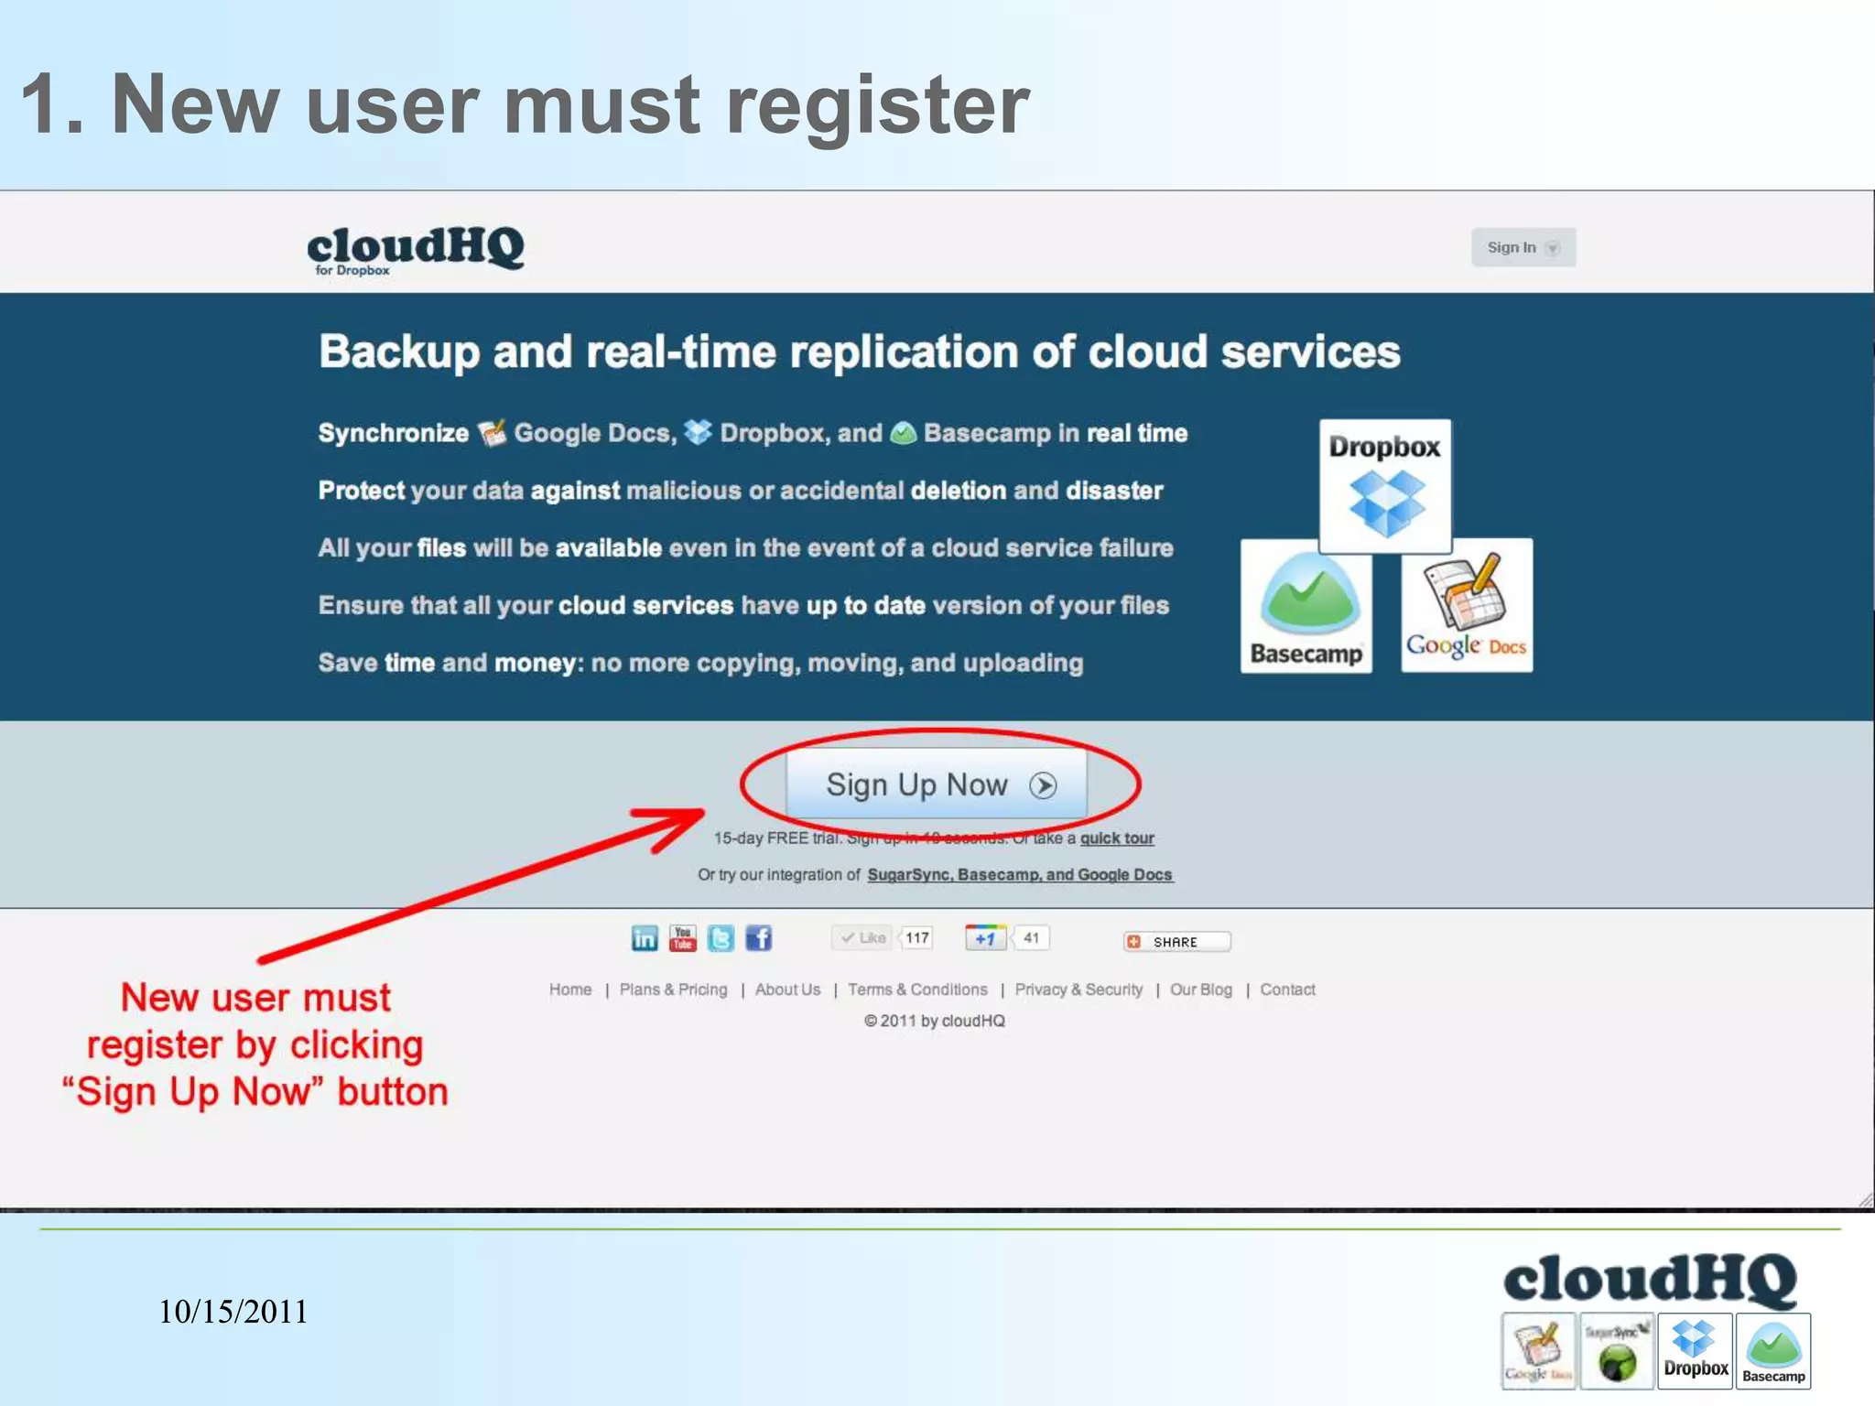Screen dimensions: 1875x1406
Task: Open the Contact footer link
Action: pyautogui.click(x=1286, y=990)
